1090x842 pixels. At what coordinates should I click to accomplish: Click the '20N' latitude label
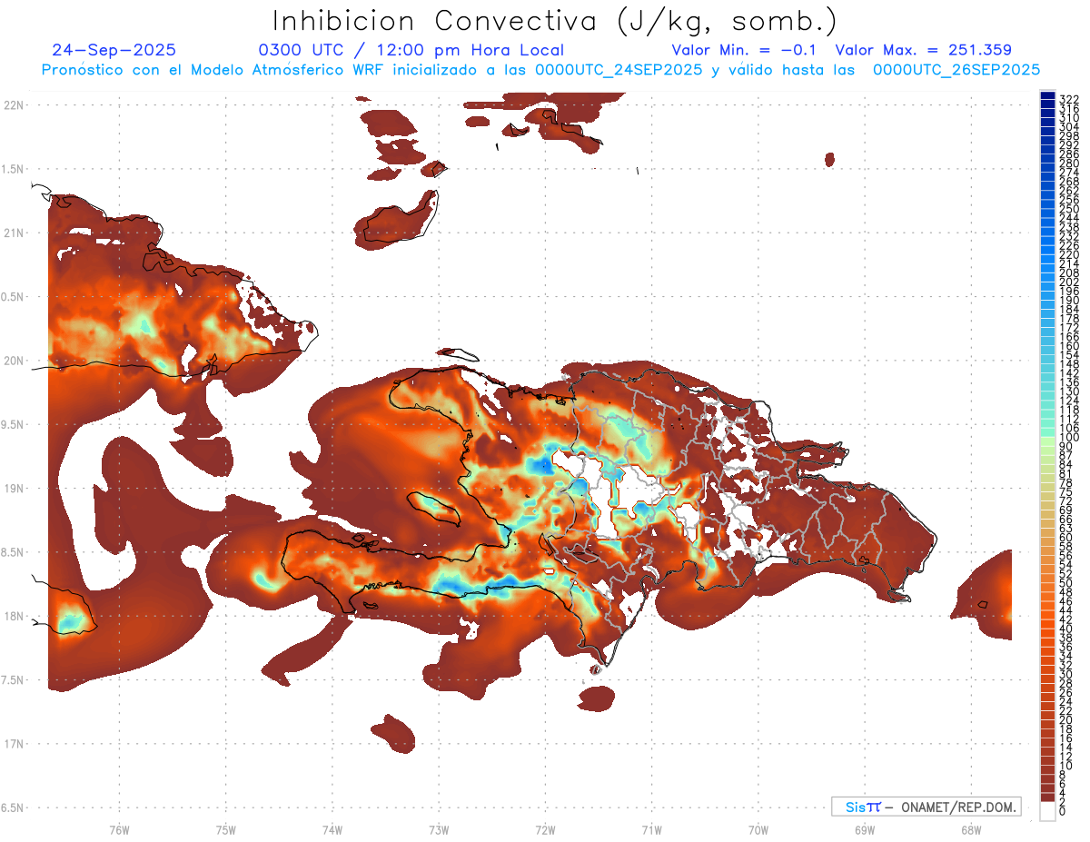click(14, 361)
